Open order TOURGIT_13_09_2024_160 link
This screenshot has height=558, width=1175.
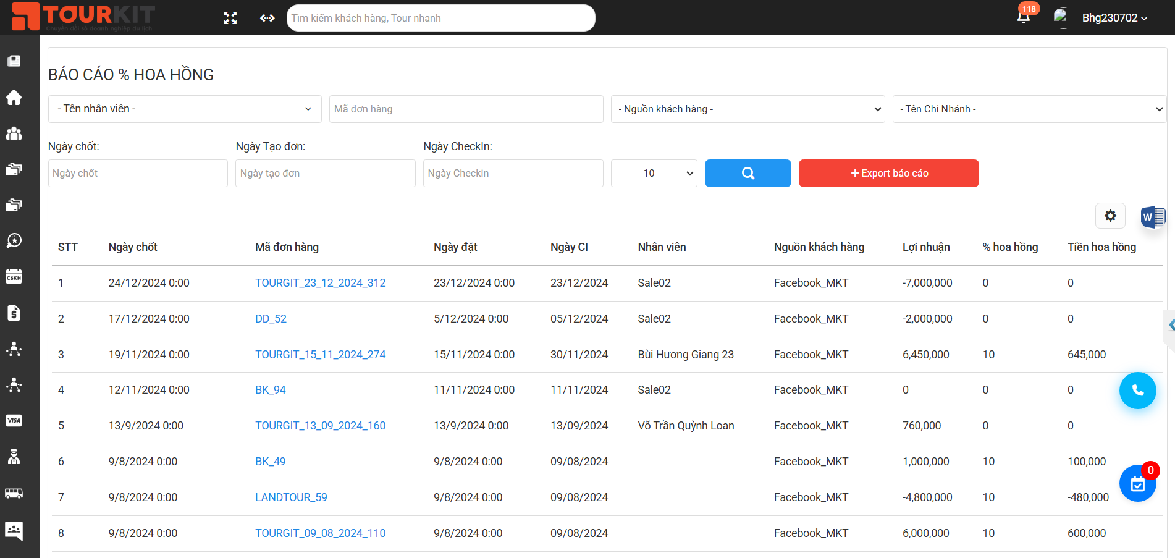[x=320, y=426]
